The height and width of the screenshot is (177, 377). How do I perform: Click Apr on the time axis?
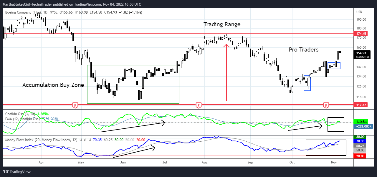41,162
